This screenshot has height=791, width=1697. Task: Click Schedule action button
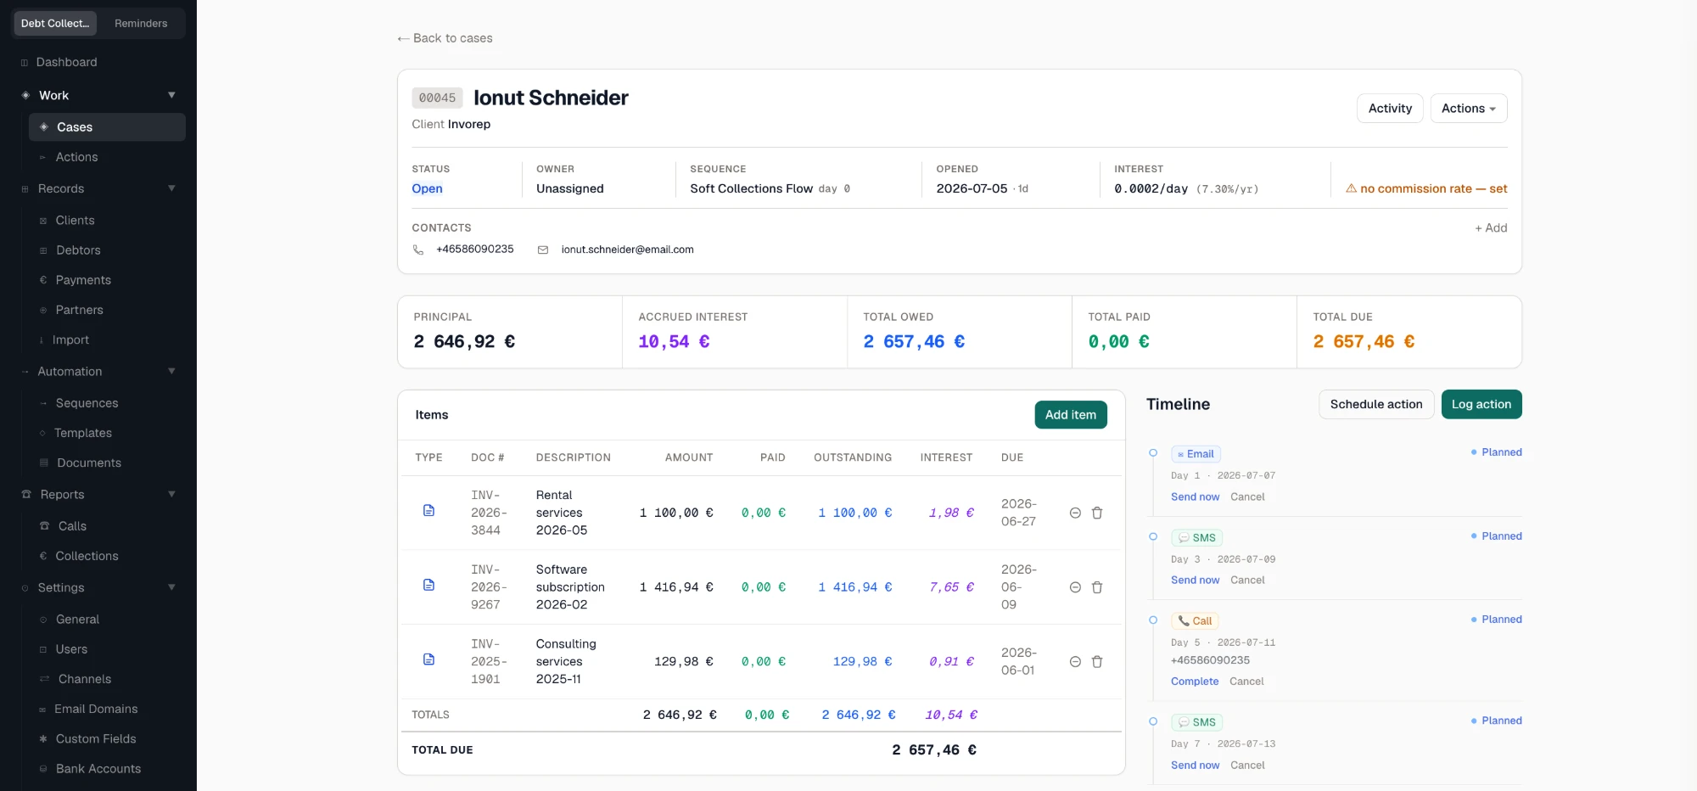tap(1376, 404)
